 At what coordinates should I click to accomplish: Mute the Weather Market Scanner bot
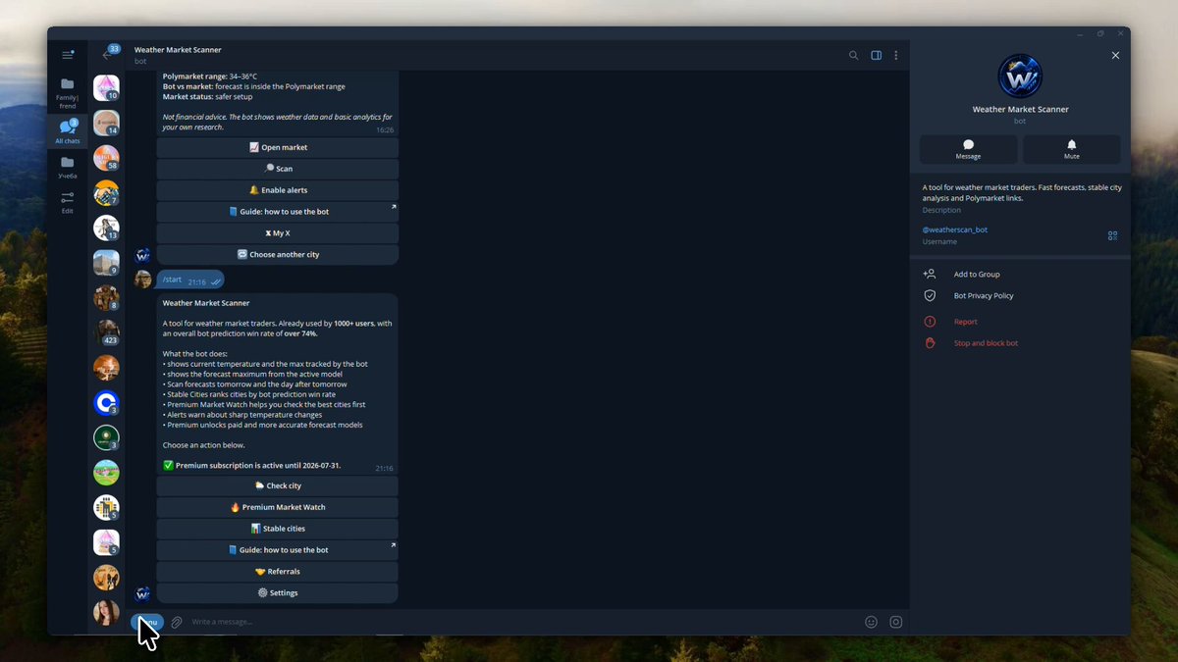click(1071, 149)
